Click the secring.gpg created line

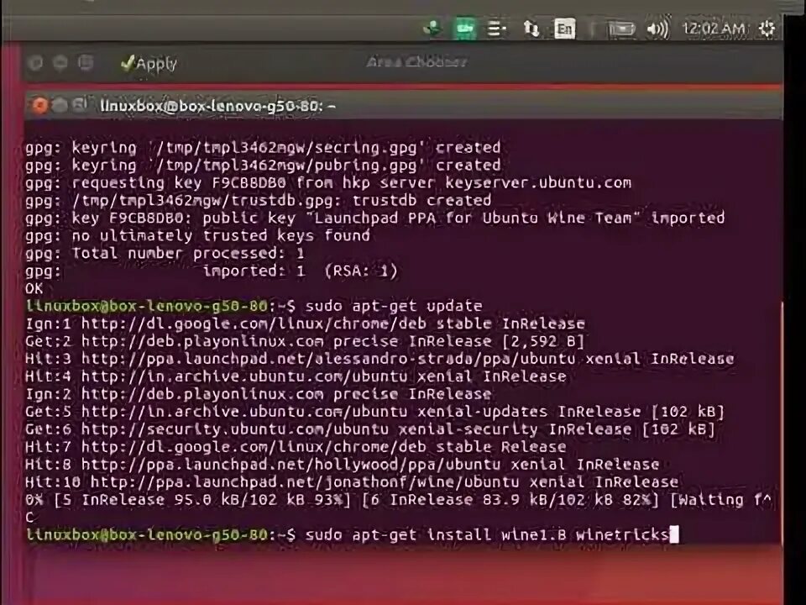point(263,148)
